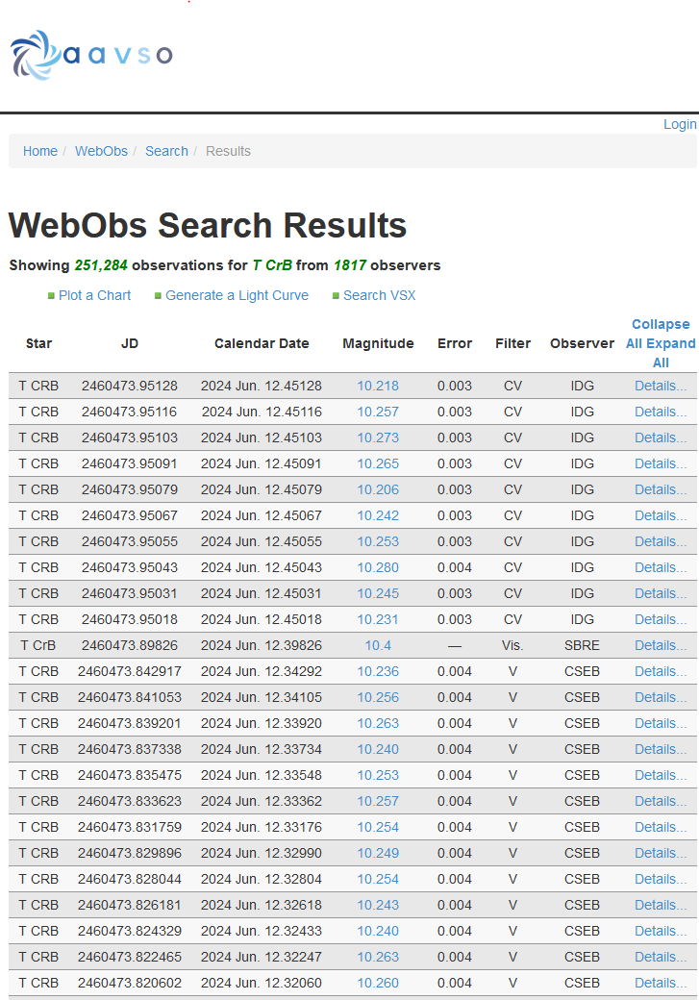Expand Details for JD 2460473.95091 row
This screenshot has height=1000, width=699.
coord(661,463)
